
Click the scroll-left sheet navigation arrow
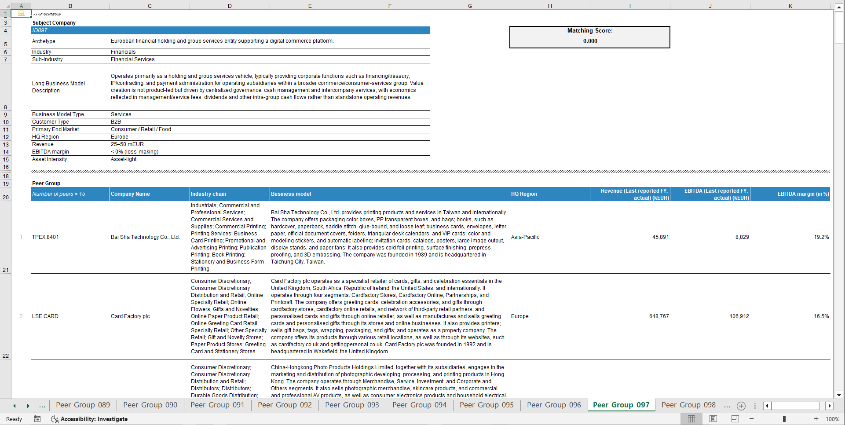(14, 406)
